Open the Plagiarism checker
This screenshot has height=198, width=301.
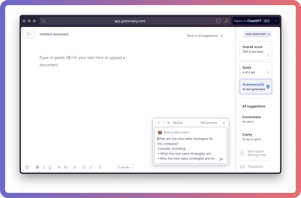255,167
